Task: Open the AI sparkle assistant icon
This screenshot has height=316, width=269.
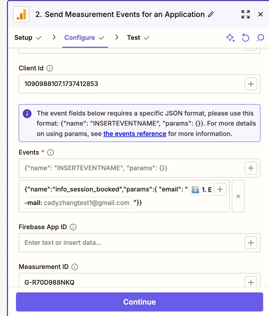Action: click(230, 38)
